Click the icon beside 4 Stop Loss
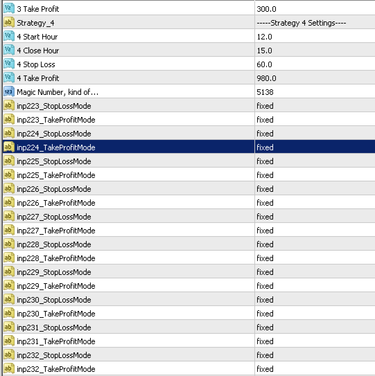Screen dimensions: 375x376 tap(9, 64)
